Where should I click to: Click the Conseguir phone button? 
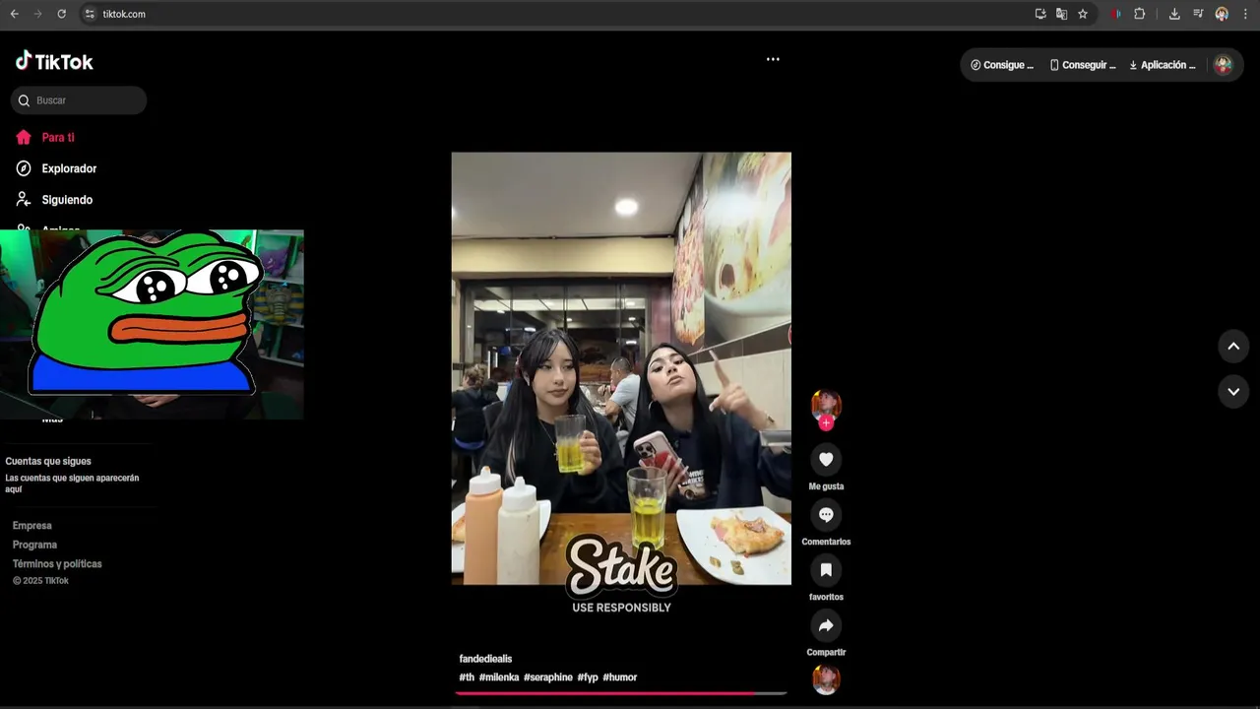(x=1083, y=65)
